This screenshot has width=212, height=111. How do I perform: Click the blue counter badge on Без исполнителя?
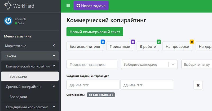pyautogui.click(x=103, y=42)
